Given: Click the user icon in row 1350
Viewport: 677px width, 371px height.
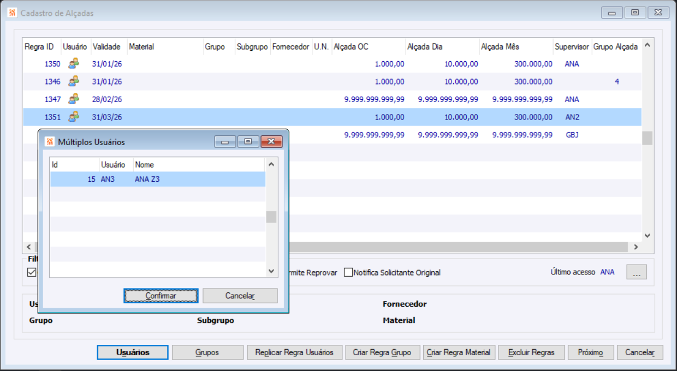Looking at the screenshot, I should click(x=73, y=64).
